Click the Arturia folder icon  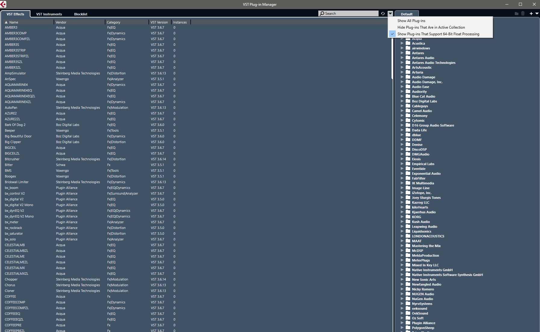tap(408, 72)
